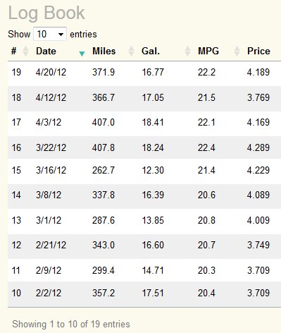Click the Date column header

[46, 52]
